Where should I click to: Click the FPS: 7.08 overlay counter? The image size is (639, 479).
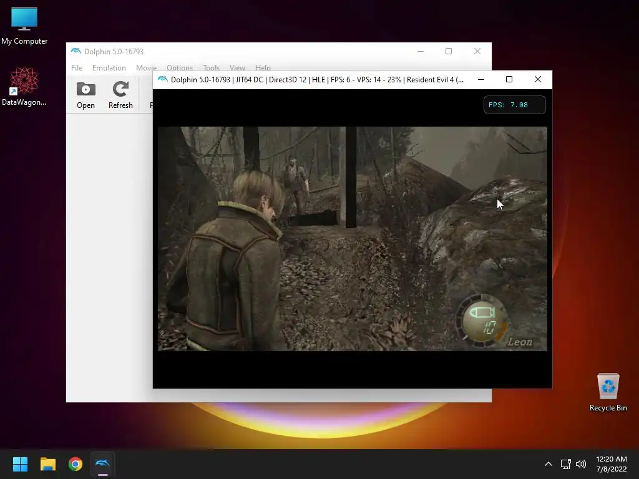[514, 105]
